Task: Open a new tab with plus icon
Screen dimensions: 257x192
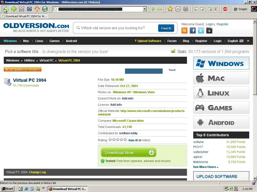Action: (x=210, y=9)
